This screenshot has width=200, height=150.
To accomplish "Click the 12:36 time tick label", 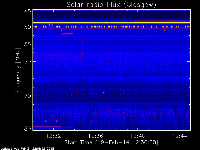I will click(x=96, y=136).
